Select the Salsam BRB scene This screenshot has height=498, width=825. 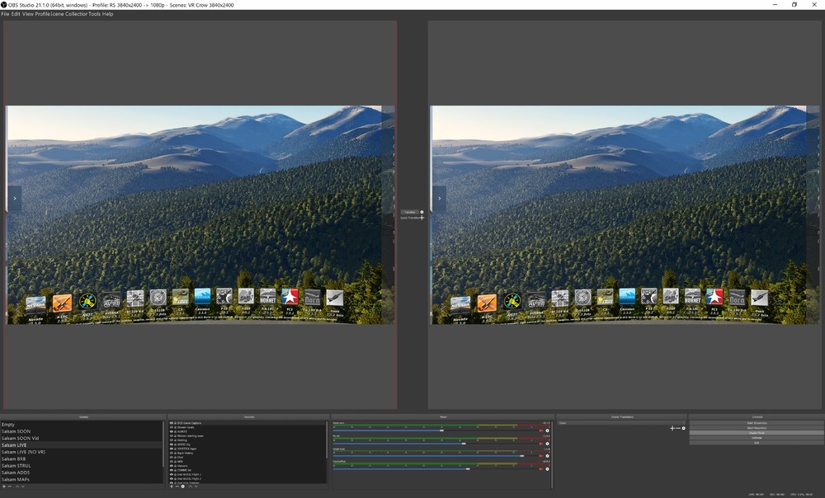coord(13,458)
